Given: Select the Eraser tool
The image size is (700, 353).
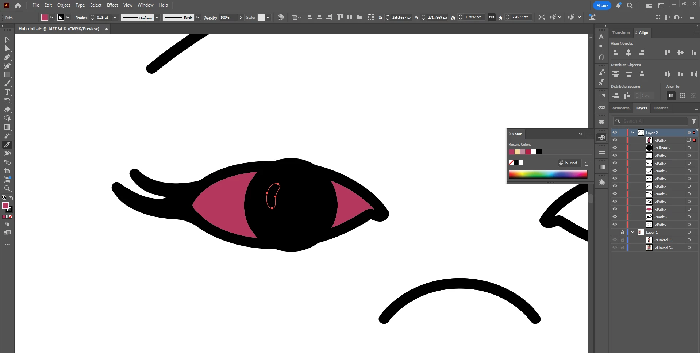Looking at the screenshot, I should coord(7,110).
